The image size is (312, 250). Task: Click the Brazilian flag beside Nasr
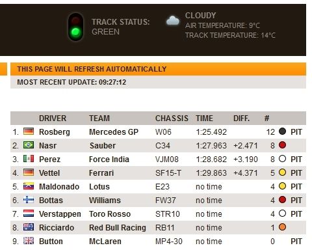(29, 145)
